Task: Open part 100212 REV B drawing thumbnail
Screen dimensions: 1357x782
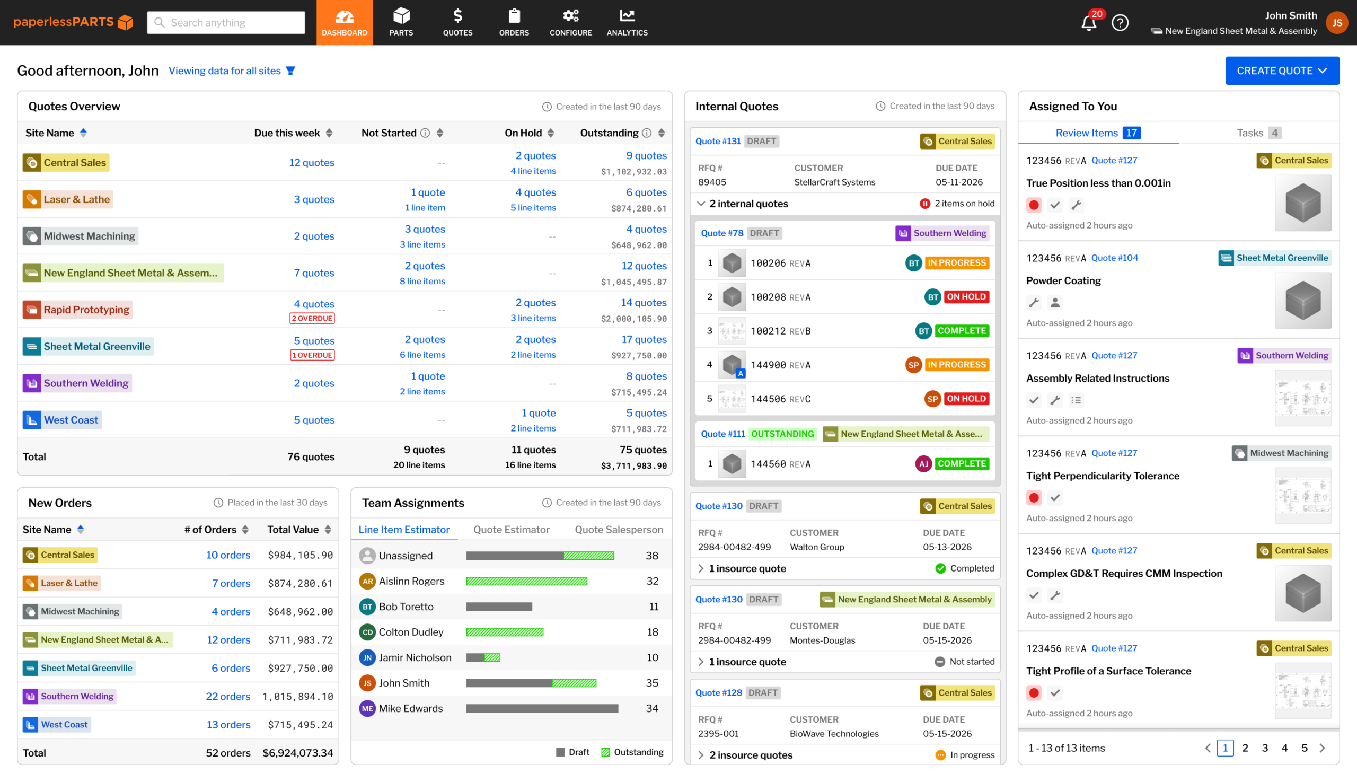Action: [732, 331]
